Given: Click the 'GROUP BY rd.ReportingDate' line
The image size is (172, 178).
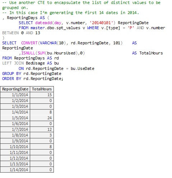Looking at the screenshot, I should point(32,74).
